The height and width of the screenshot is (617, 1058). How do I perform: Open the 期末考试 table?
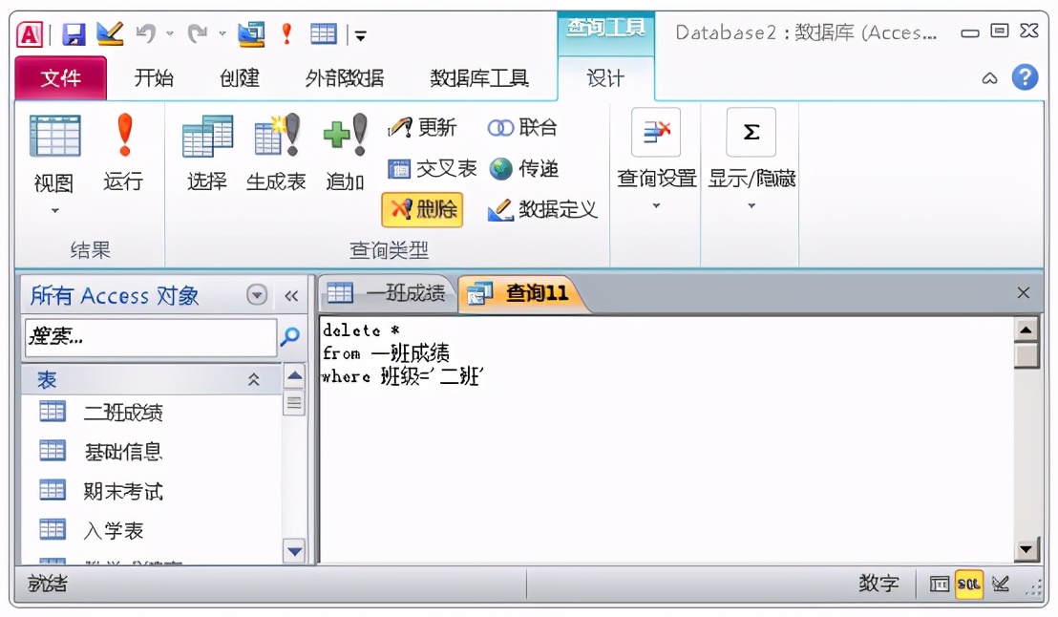coord(101,491)
